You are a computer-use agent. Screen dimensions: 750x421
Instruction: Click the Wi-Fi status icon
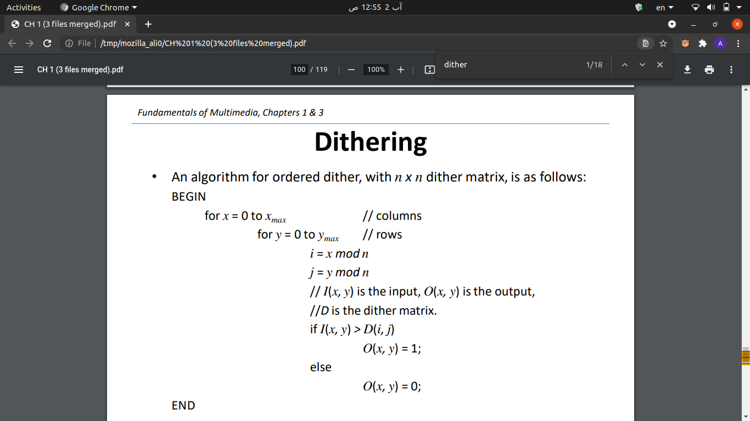point(696,8)
